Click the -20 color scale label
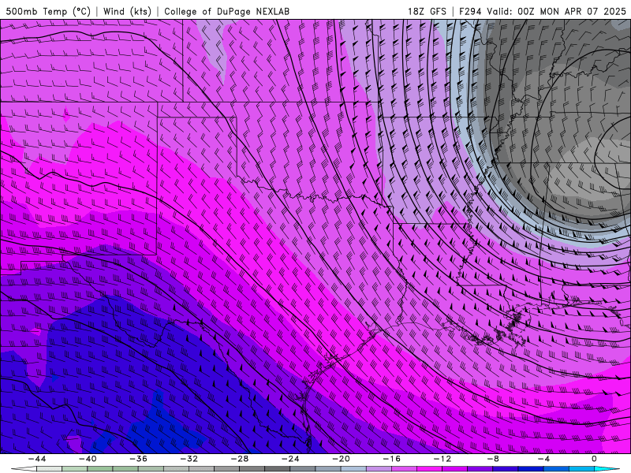Screen dimensions: 631x473 (342, 459)
